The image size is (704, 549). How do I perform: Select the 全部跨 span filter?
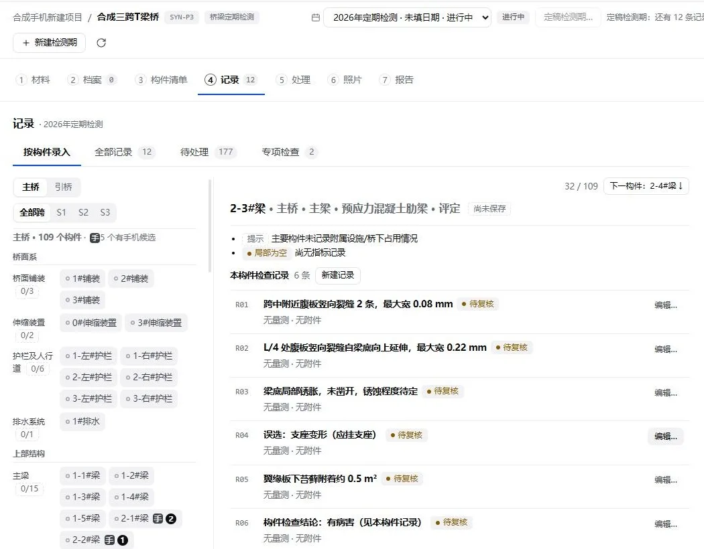(32, 212)
